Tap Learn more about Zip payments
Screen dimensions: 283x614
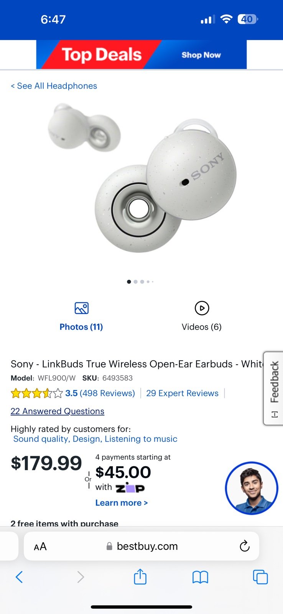click(122, 503)
